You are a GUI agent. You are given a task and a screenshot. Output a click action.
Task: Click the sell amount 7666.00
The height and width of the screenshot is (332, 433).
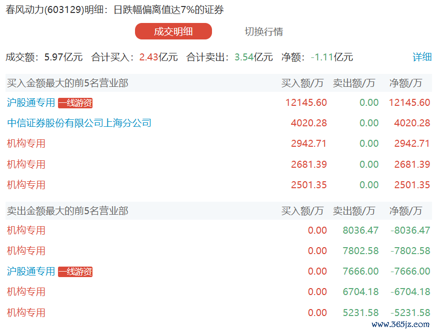point(360,271)
